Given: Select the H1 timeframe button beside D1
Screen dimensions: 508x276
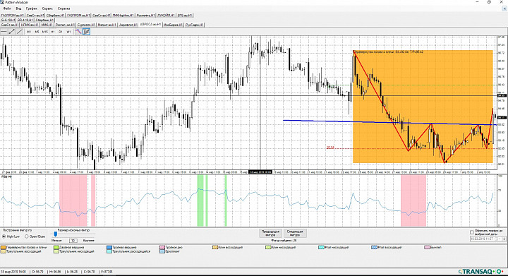Looking at the screenshot, I should point(52,32).
